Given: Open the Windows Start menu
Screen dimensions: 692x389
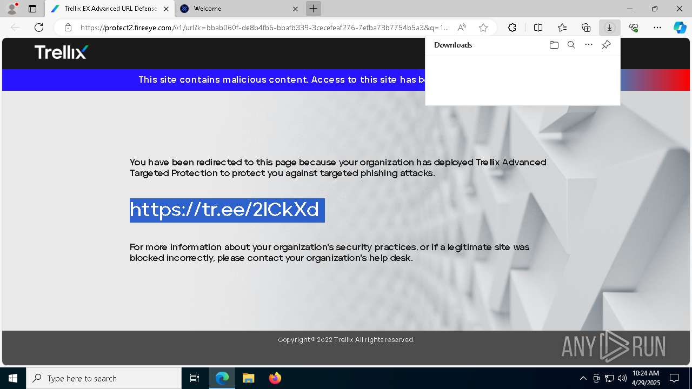Looking at the screenshot, I should pos(13,378).
